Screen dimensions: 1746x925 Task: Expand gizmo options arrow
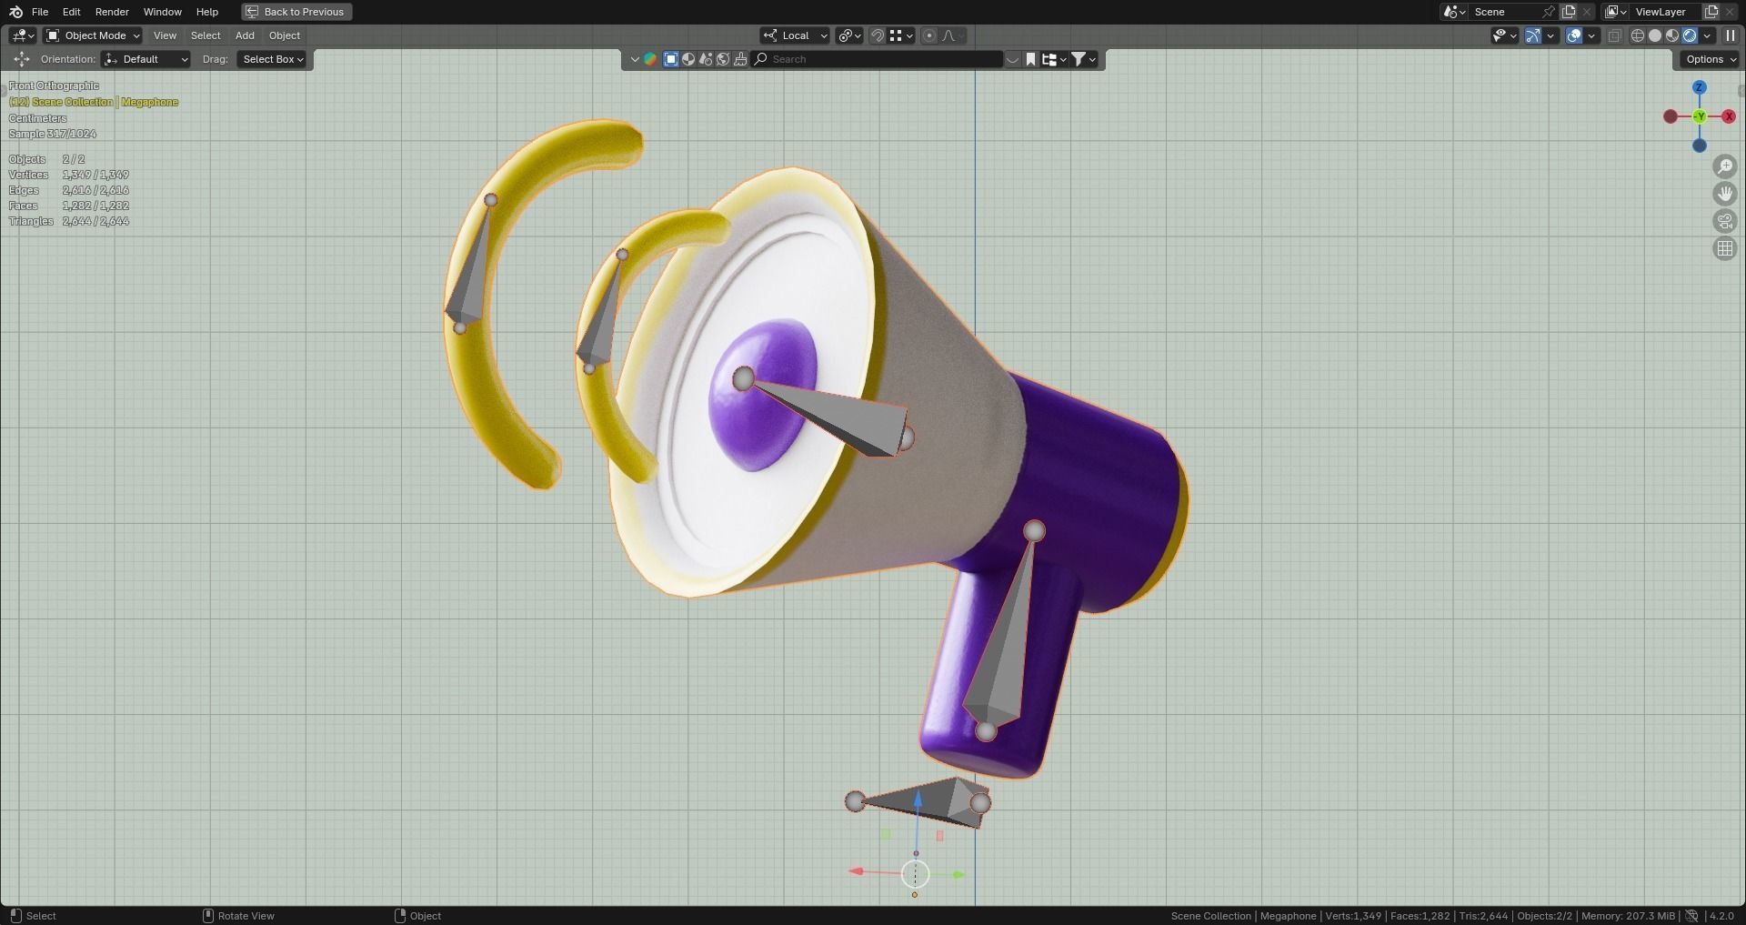pyautogui.click(x=1550, y=35)
